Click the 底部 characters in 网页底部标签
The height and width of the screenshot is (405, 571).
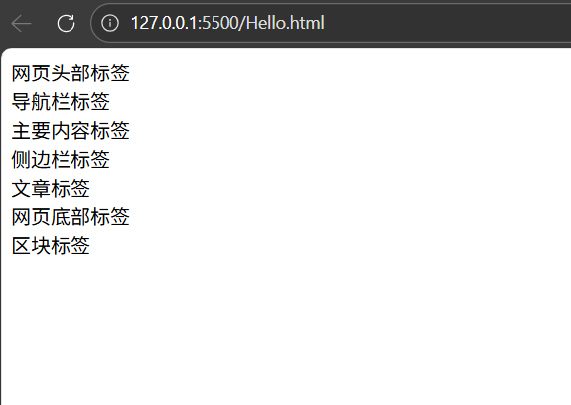pyautogui.click(x=71, y=216)
